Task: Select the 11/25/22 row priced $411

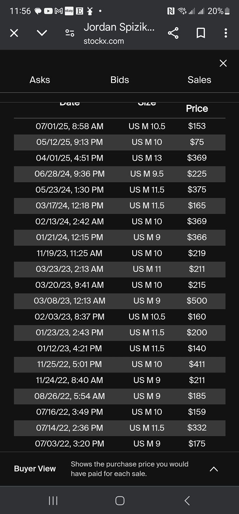Action: point(120,364)
